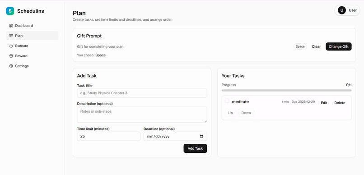The image size is (364, 175).
Task: Click the Plan checklist icon
Action: [11, 36]
